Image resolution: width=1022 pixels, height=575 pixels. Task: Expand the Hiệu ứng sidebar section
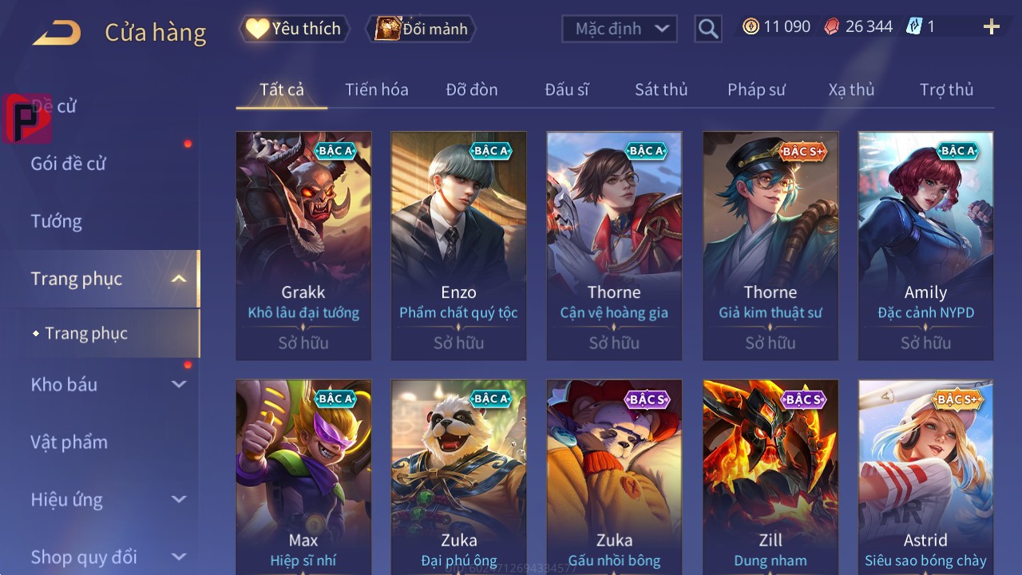(179, 499)
